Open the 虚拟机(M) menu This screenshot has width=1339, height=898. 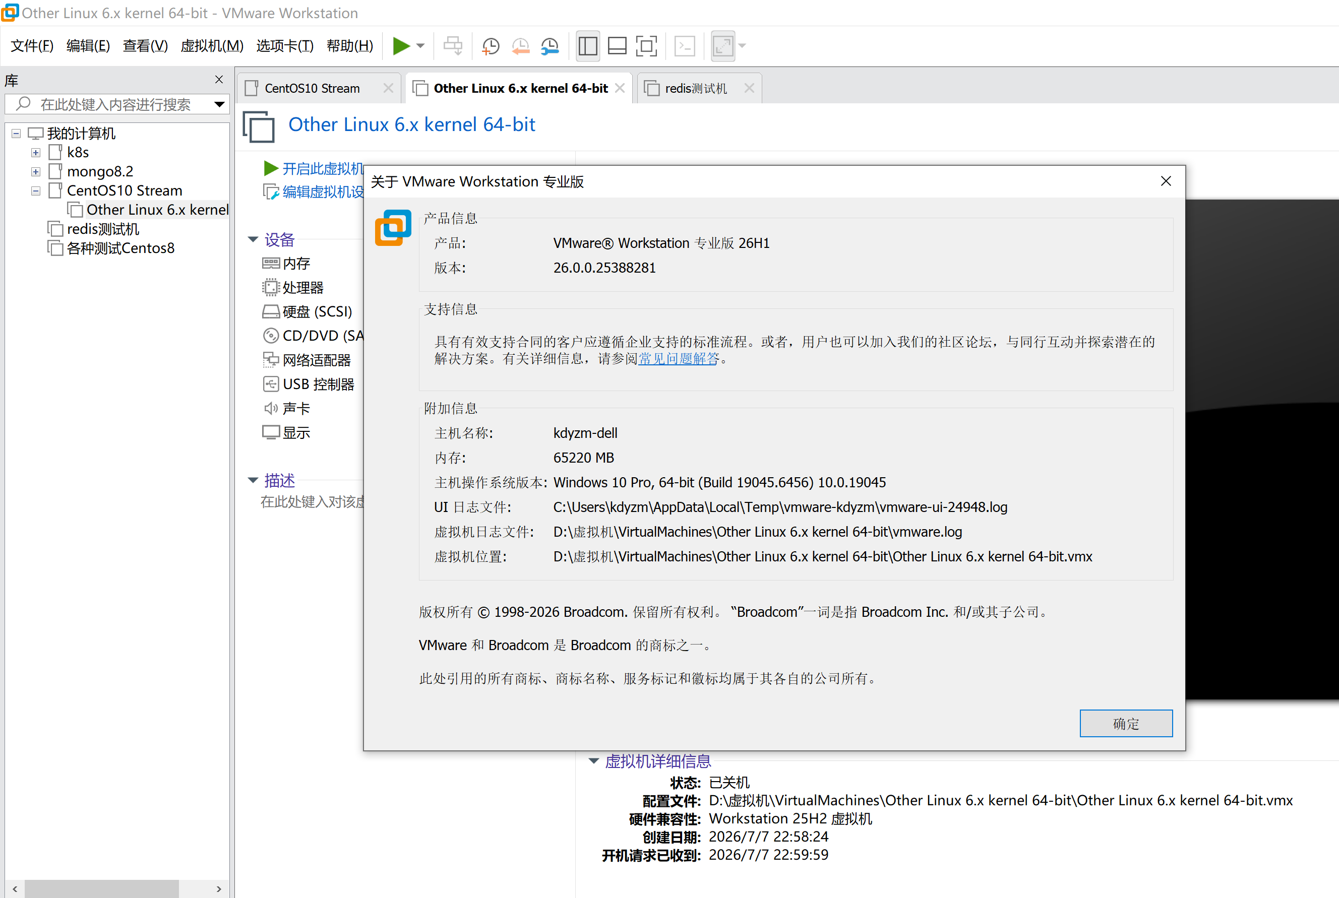pyautogui.click(x=212, y=46)
